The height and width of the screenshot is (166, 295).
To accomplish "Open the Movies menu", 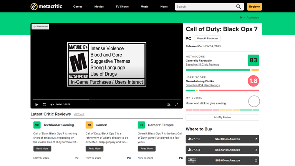I will 99,7.
